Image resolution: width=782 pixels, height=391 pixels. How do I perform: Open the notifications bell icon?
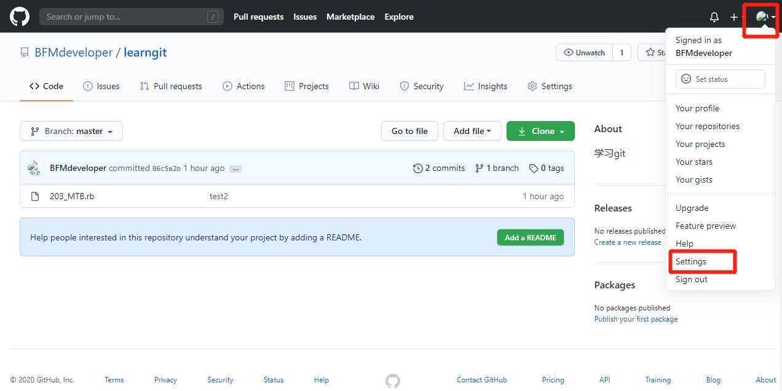point(714,17)
